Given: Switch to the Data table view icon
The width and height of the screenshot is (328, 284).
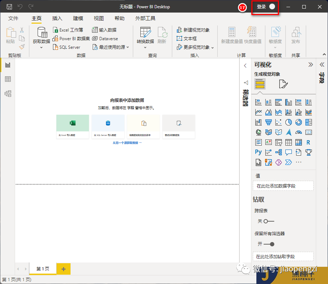Looking at the screenshot, I should pyautogui.click(x=8, y=79).
